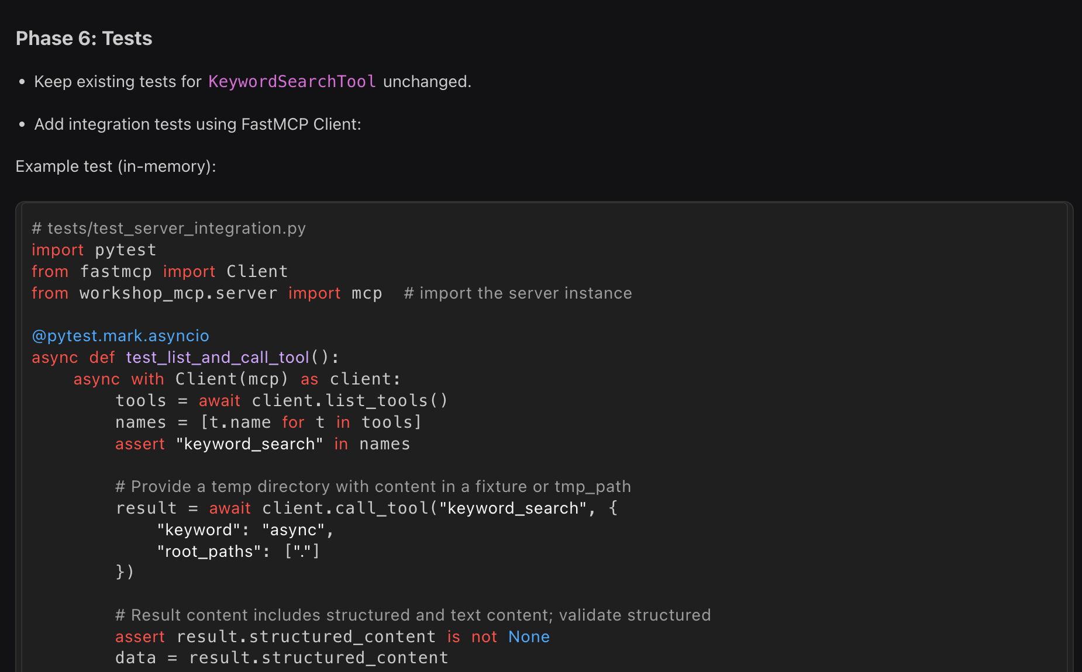This screenshot has height=672, width=1082.
Task: Click the word "unchanged." in the first bullet
Action: coord(427,81)
